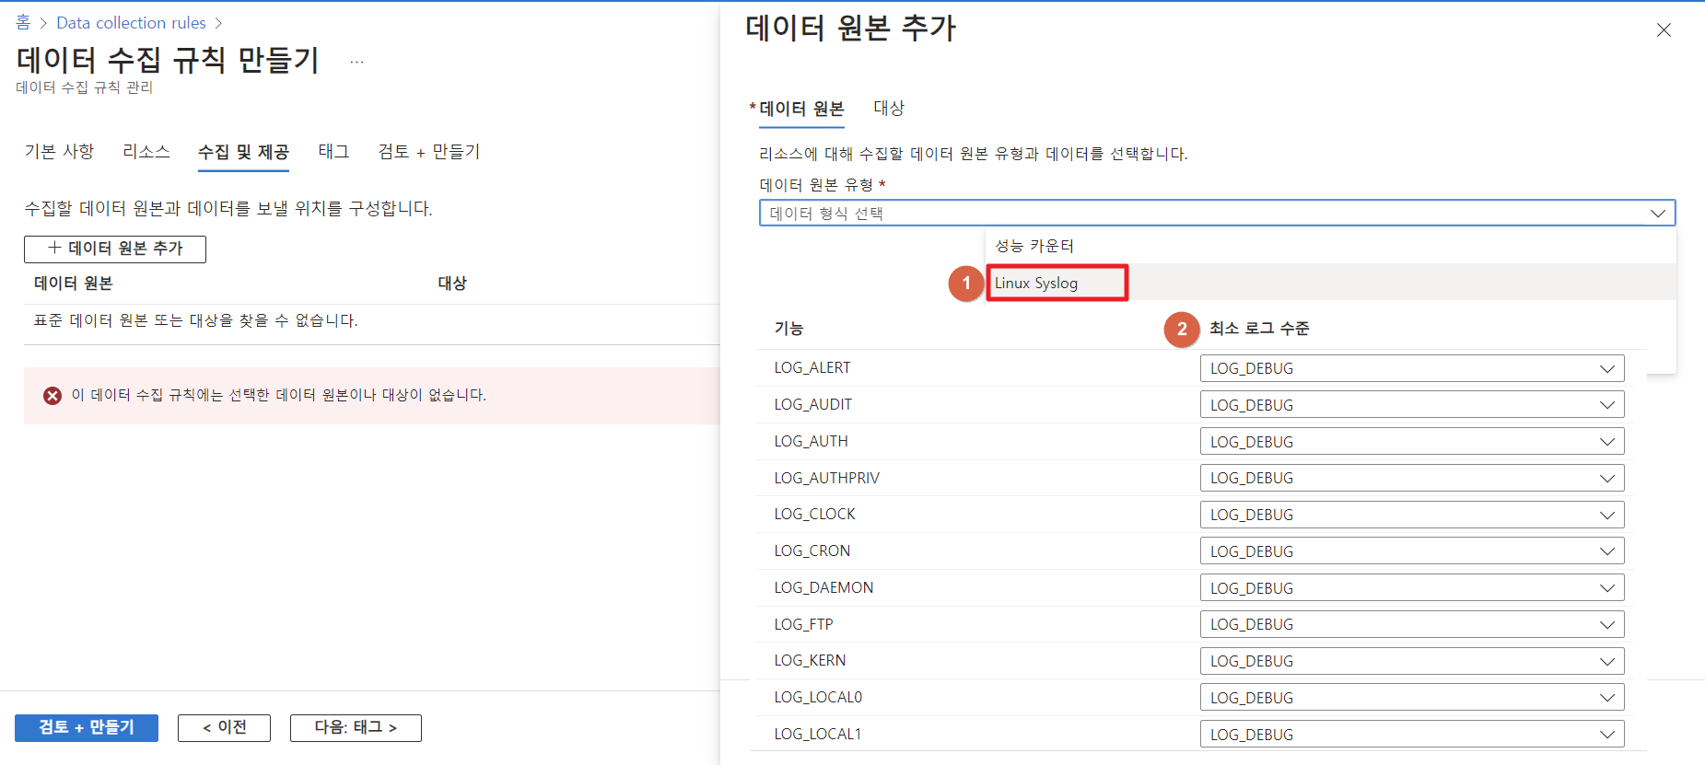This screenshot has width=1705, height=765.
Task: Click the LOG_LOCAL1 facility label
Action: [x=818, y=735]
